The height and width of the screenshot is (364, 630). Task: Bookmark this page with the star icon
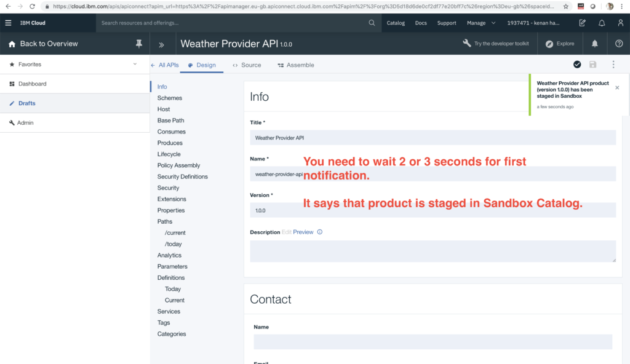(566, 6)
